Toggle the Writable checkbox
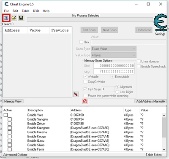 85,77
